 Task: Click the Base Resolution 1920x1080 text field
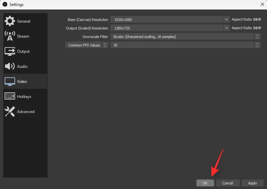(x=167, y=20)
